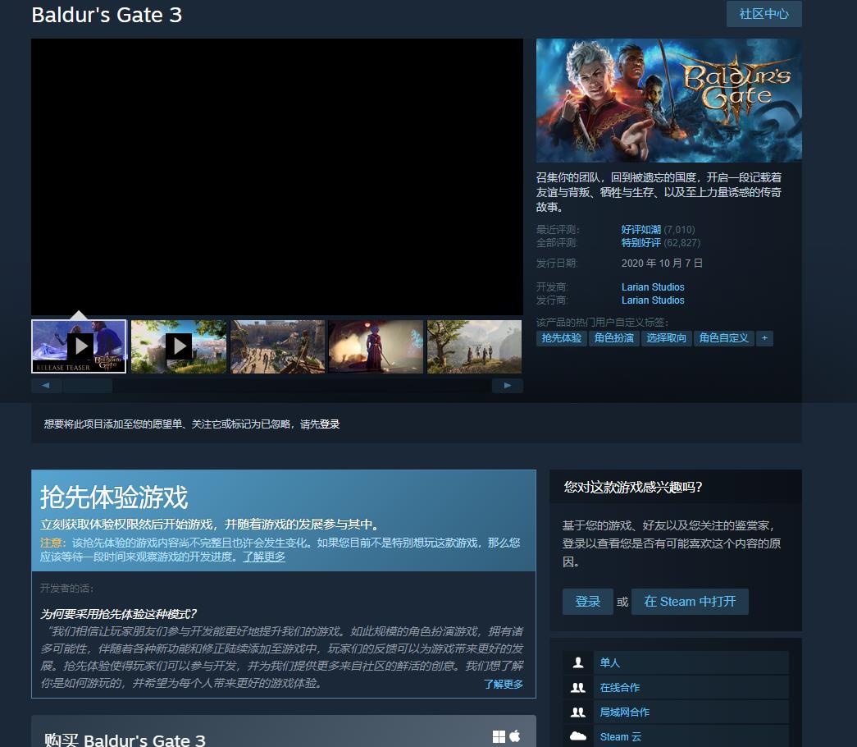The height and width of the screenshot is (747, 857).
Task: Expand developer notes with 了解更多
Action: 504,684
